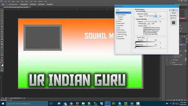Open the Knockout dropdown
The width and height of the screenshot is (188, 106).
click(x=147, y=26)
